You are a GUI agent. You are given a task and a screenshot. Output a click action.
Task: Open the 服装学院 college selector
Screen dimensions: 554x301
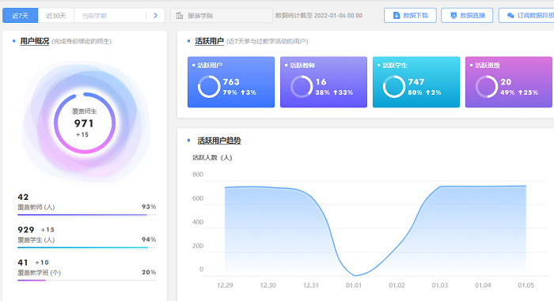pos(222,16)
